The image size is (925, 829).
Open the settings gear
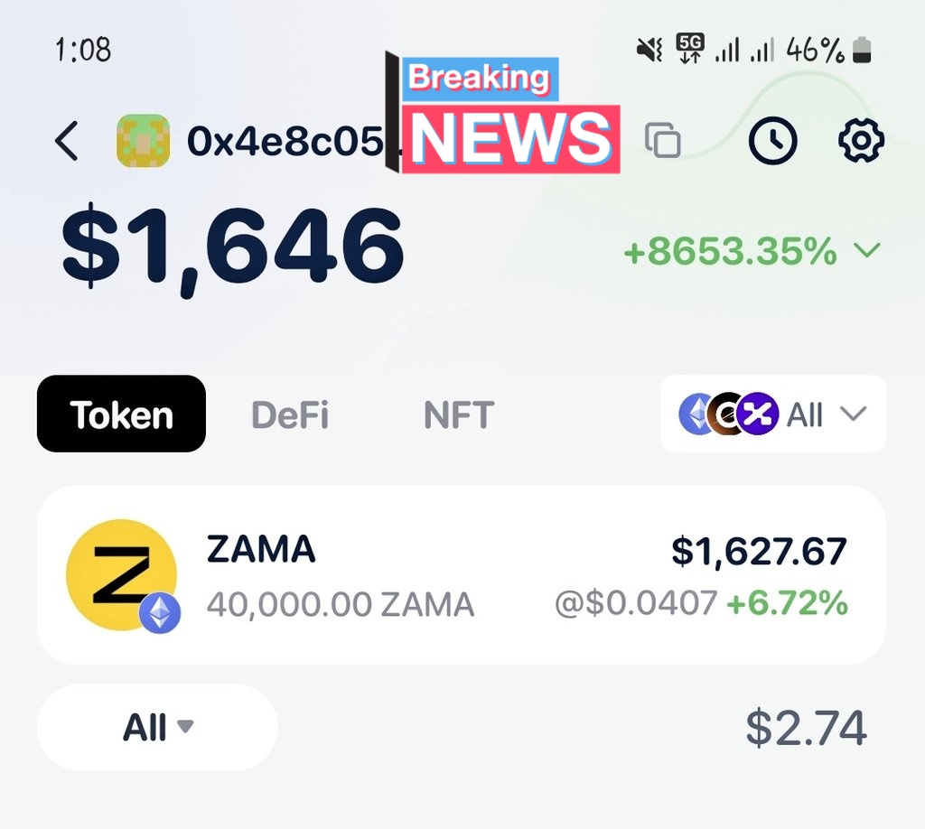(x=861, y=141)
